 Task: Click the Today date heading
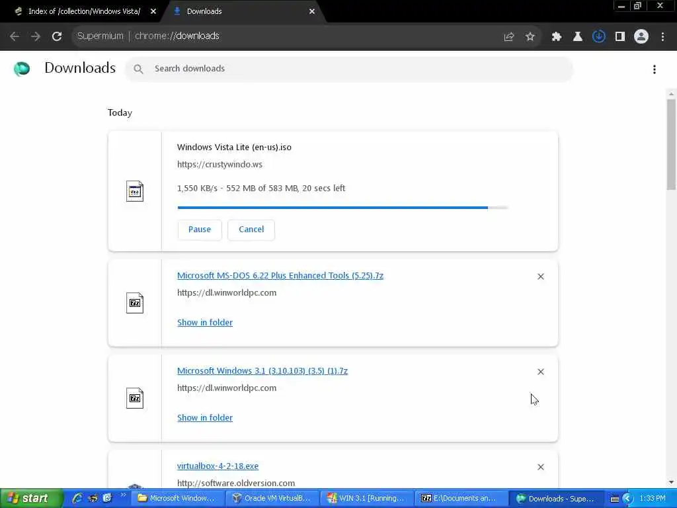pyautogui.click(x=120, y=112)
